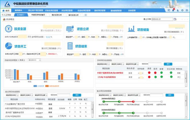Open 请选择板块单位 dropdown in 重点项目进度跟踪

click(x=105, y=95)
